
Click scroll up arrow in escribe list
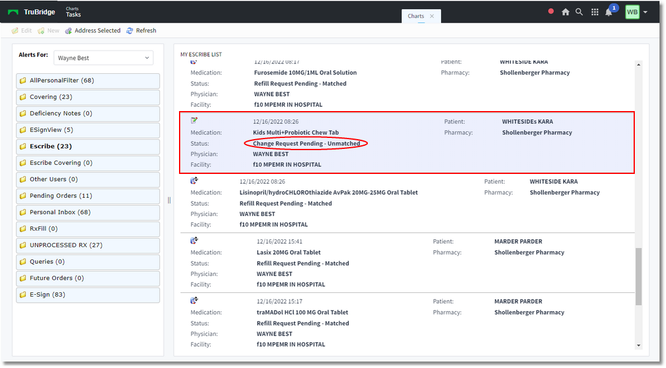tap(639, 65)
